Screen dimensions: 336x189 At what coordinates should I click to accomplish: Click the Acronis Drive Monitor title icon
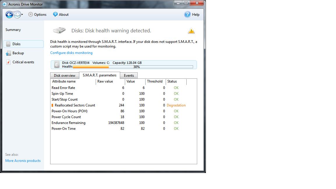[x=5, y=4]
